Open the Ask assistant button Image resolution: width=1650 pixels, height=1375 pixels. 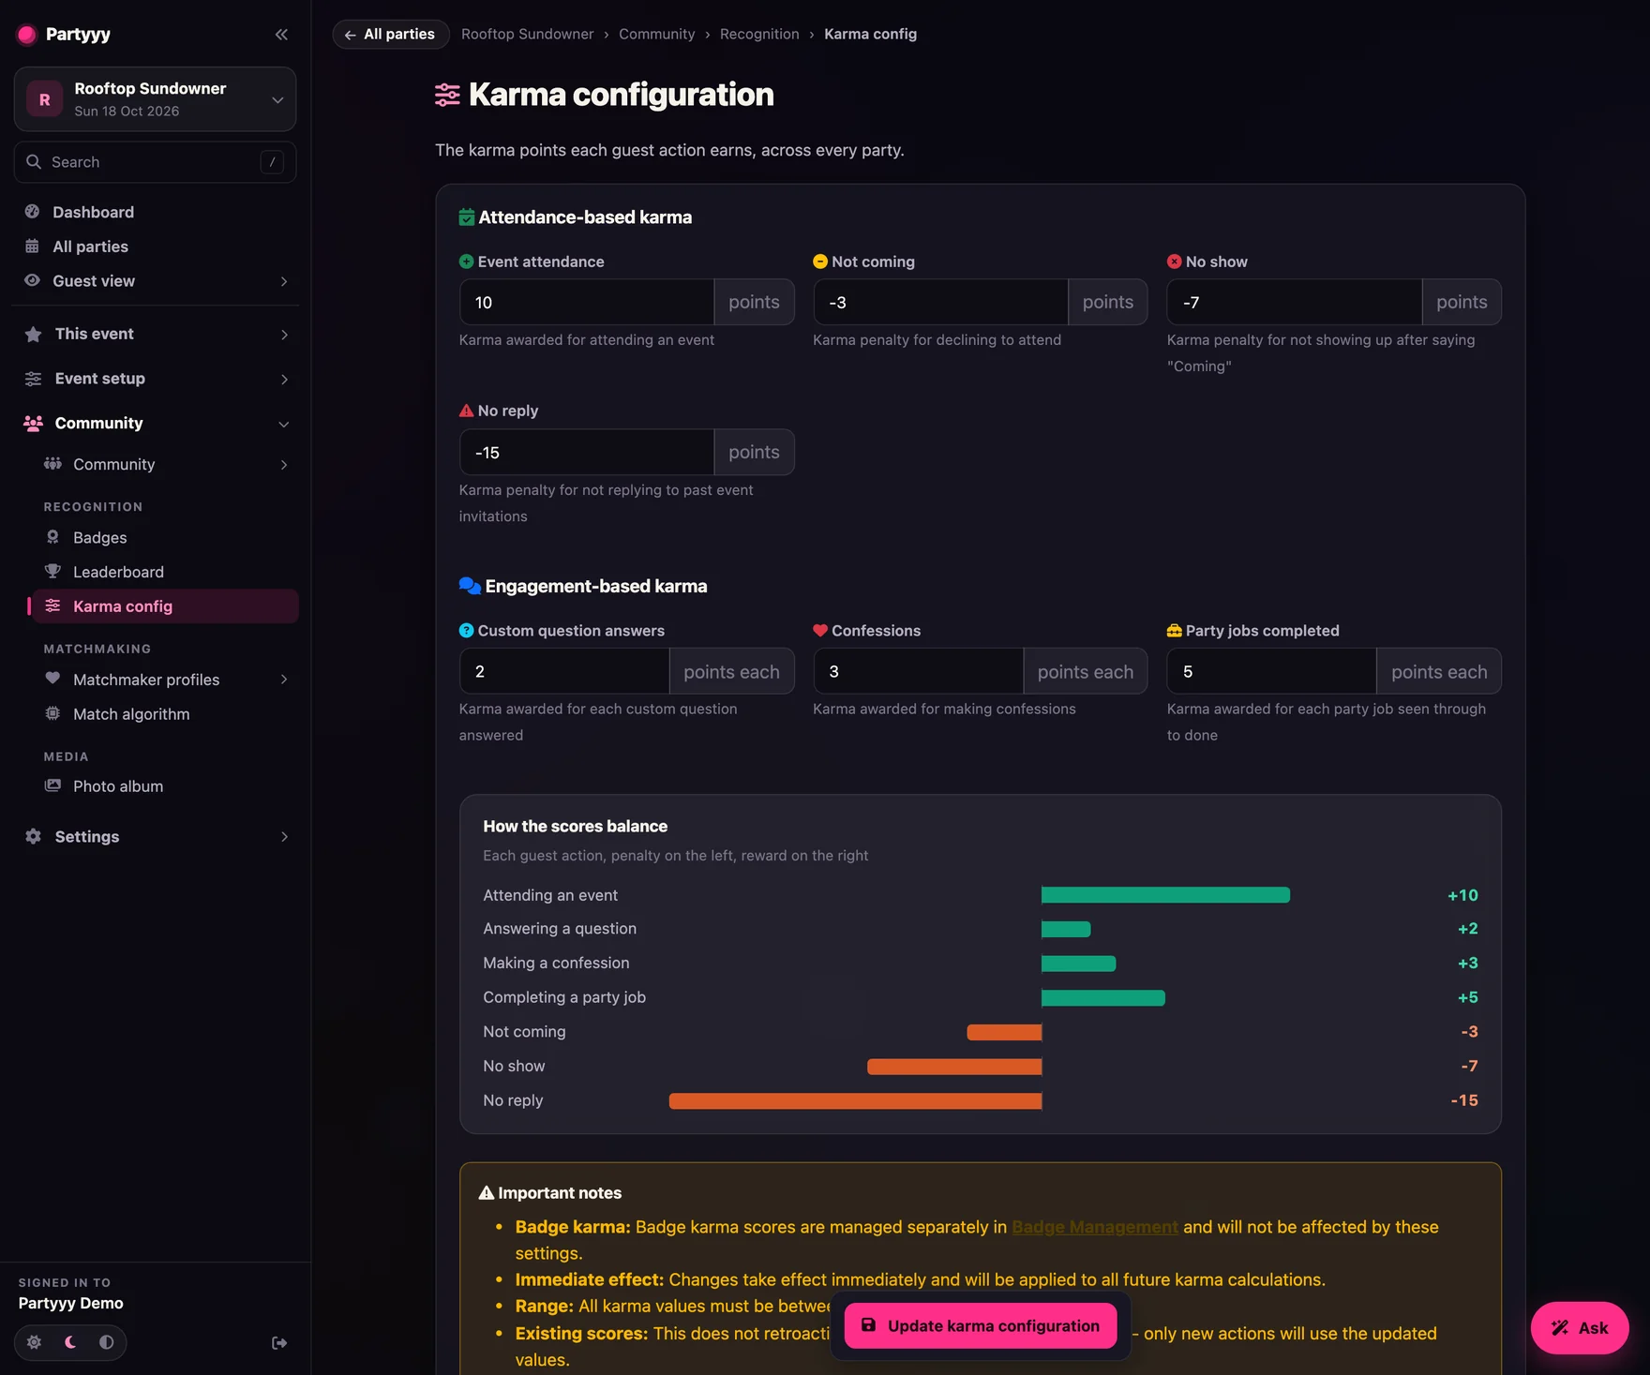pos(1580,1327)
